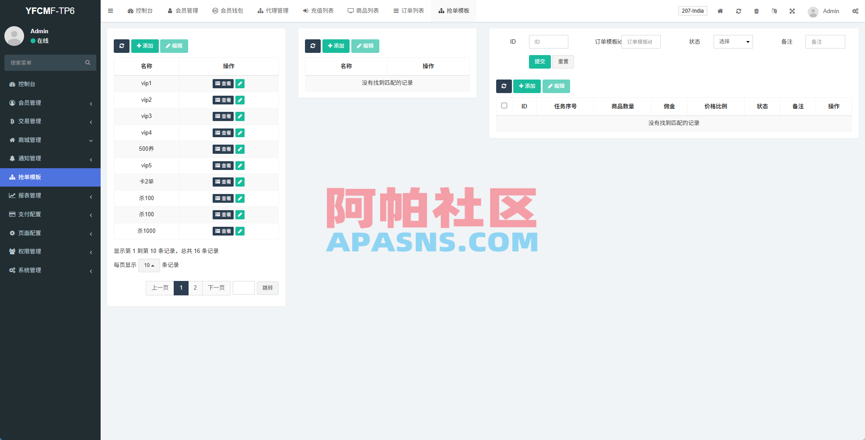Expand 会员管理 in the sidebar
Image resolution: width=865 pixels, height=440 pixels.
click(x=50, y=103)
